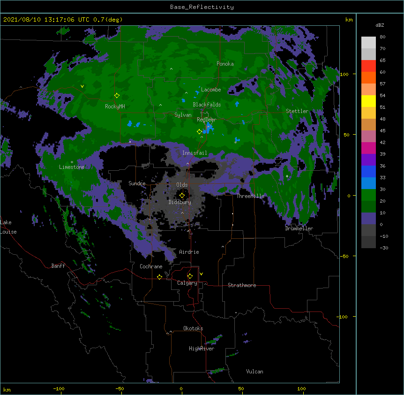The image size is (404, 395).
Task: Click the Limestone label
Action: (x=72, y=167)
